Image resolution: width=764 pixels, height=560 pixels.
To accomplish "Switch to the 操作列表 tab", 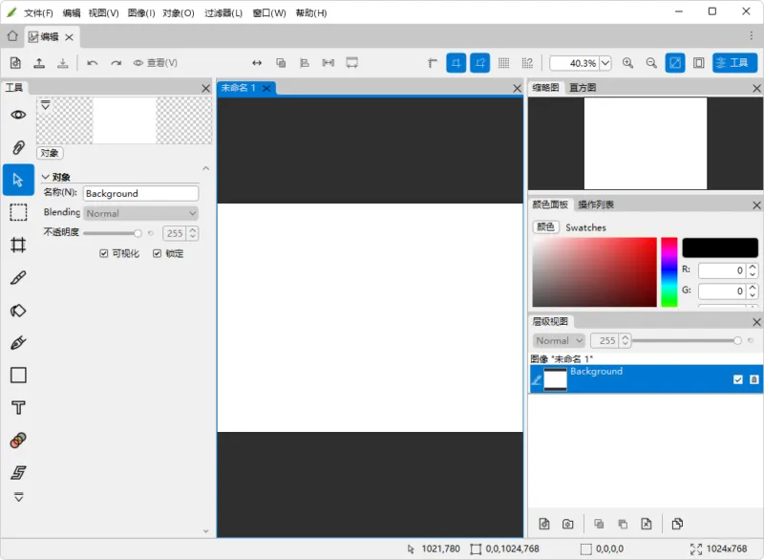I will tap(595, 205).
